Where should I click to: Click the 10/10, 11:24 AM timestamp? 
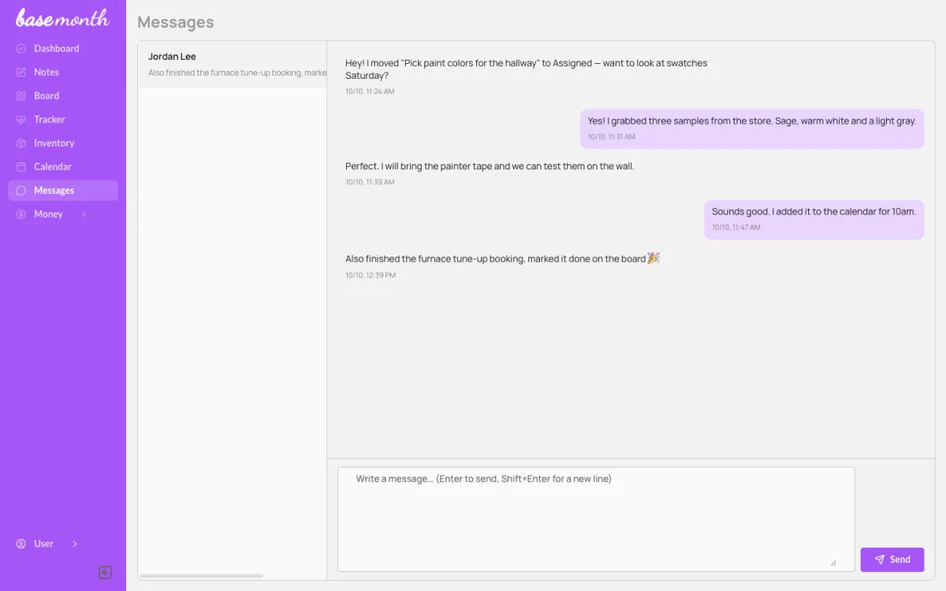point(370,91)
